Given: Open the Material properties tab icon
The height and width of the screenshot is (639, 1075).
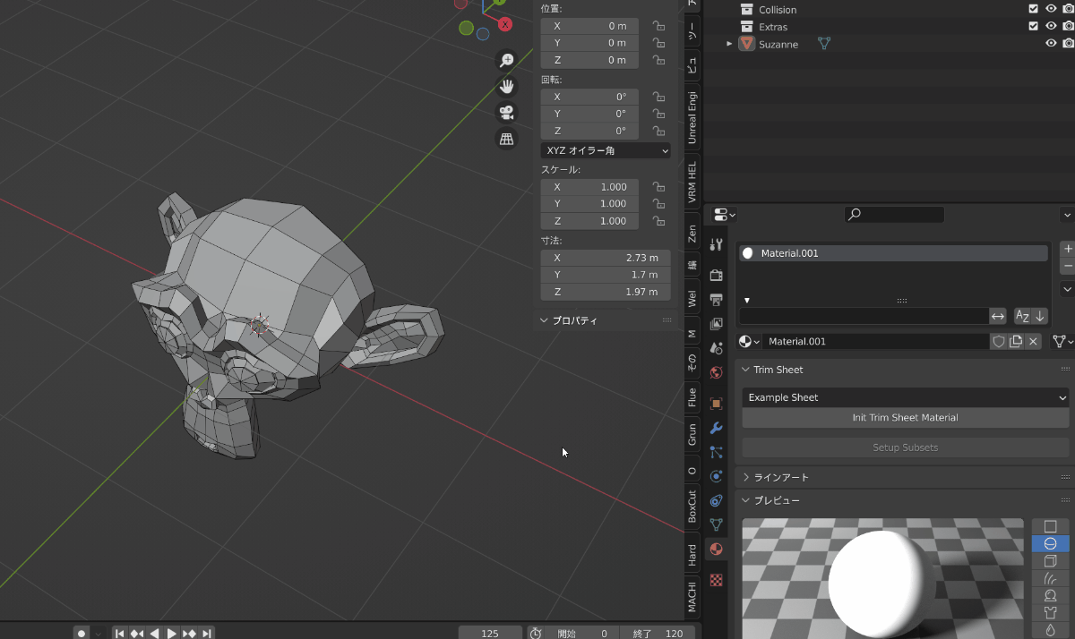Looking at the screenshot, I should pyautogui.click(x=716, y=549).
